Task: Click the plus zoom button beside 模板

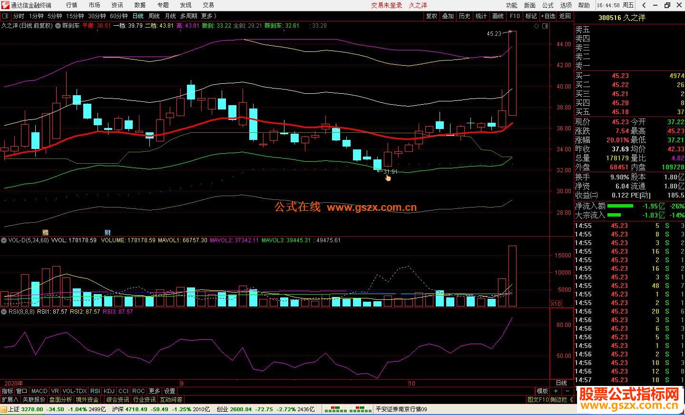Action: (x=556, y=391)
